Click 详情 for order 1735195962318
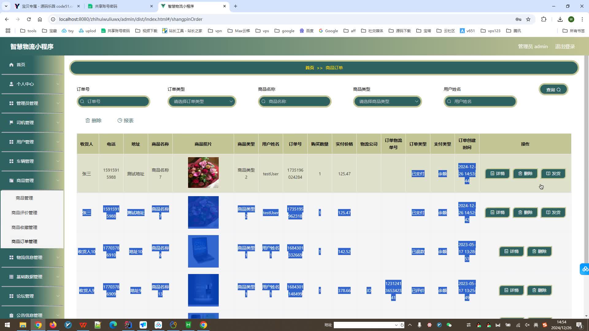Screen dimensions: 589x331 click(497, 213)
